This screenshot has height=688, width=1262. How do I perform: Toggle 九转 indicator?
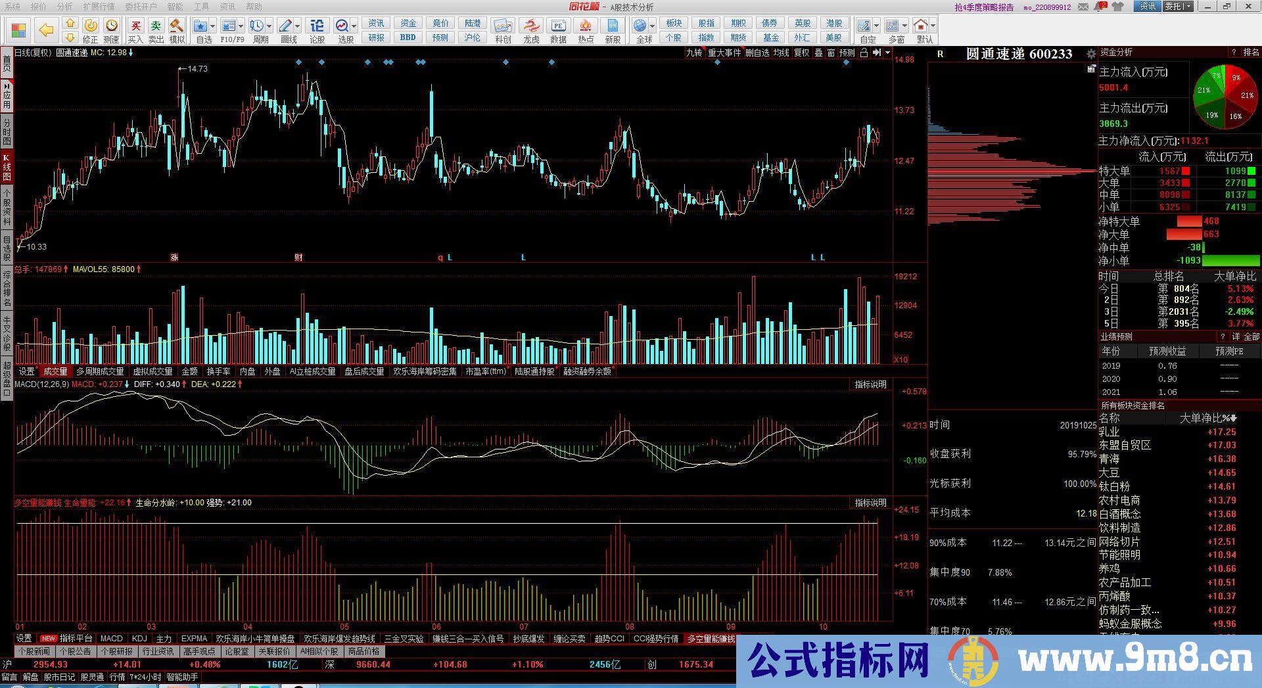coord(694,53)
